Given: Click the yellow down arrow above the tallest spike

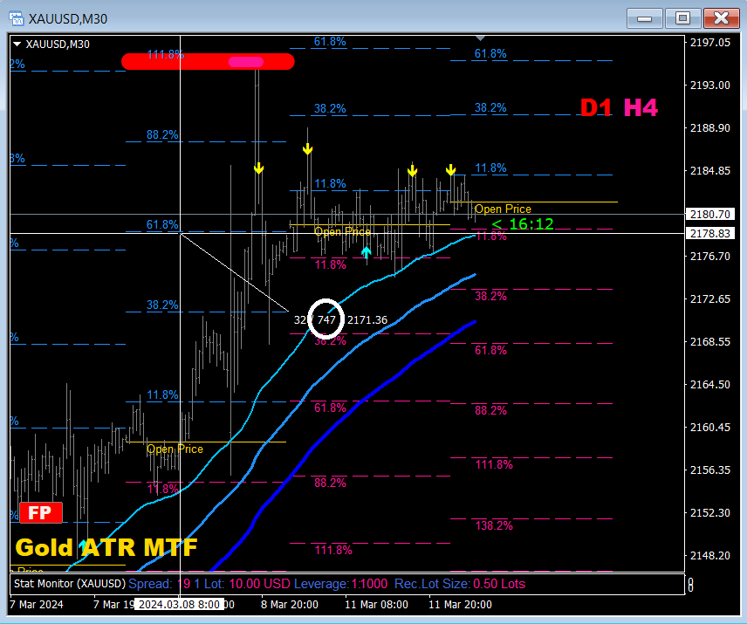Looking at the screenshot, I should point(258,168).
